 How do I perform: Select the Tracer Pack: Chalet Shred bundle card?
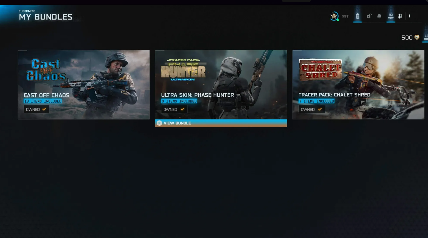[358, 85]
